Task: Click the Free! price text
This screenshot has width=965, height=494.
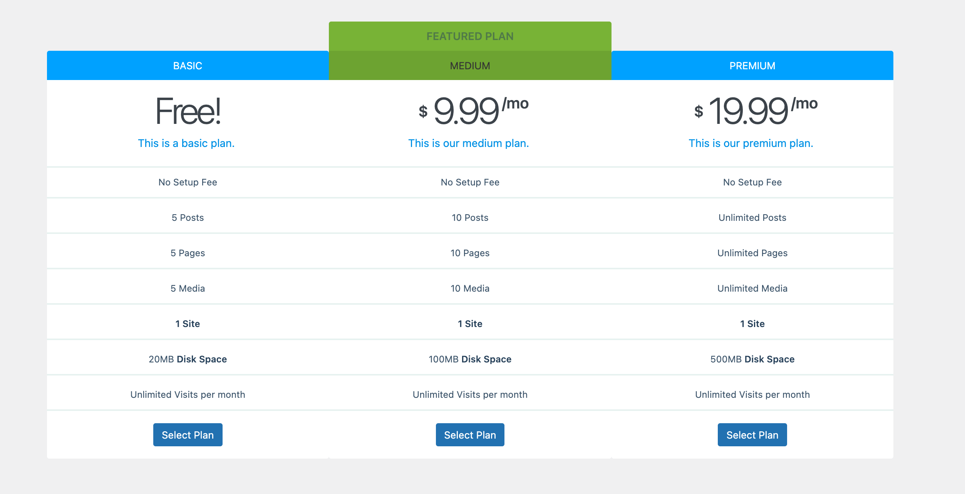Action: [x=188, y=111]
